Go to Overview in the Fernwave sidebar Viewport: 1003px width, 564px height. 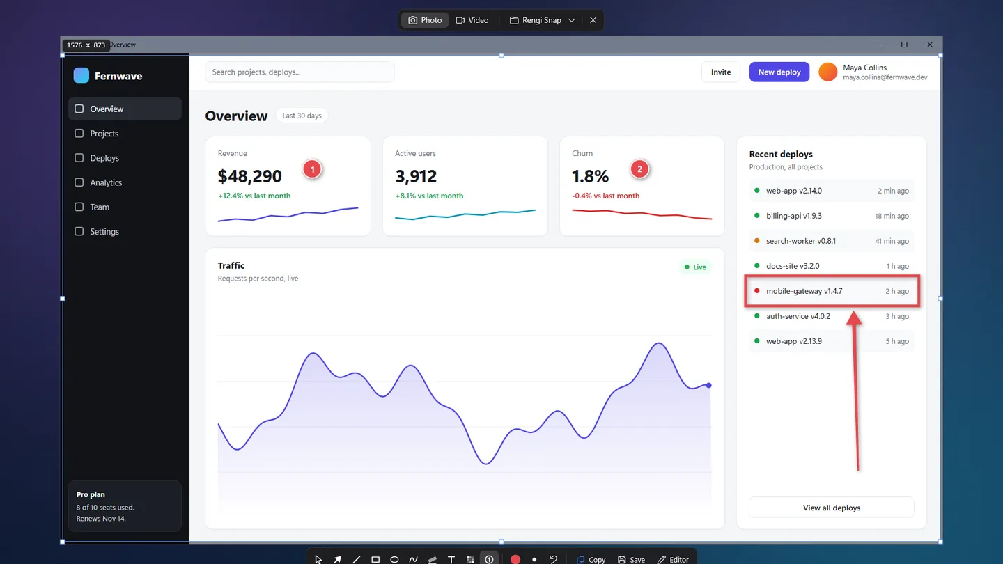tap(125, 109)
